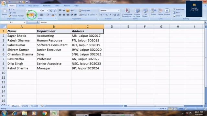207x116 pixels.
Task: Open the font size dropdown
Action: click(x=48, y=11)
